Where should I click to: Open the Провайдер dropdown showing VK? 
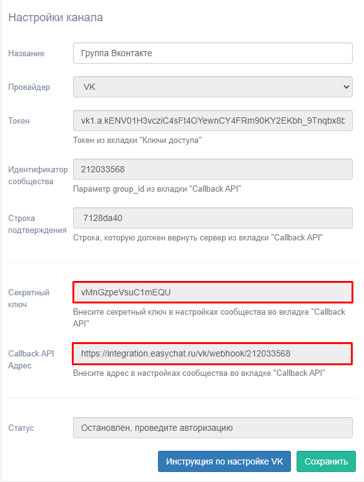[213, 87]
